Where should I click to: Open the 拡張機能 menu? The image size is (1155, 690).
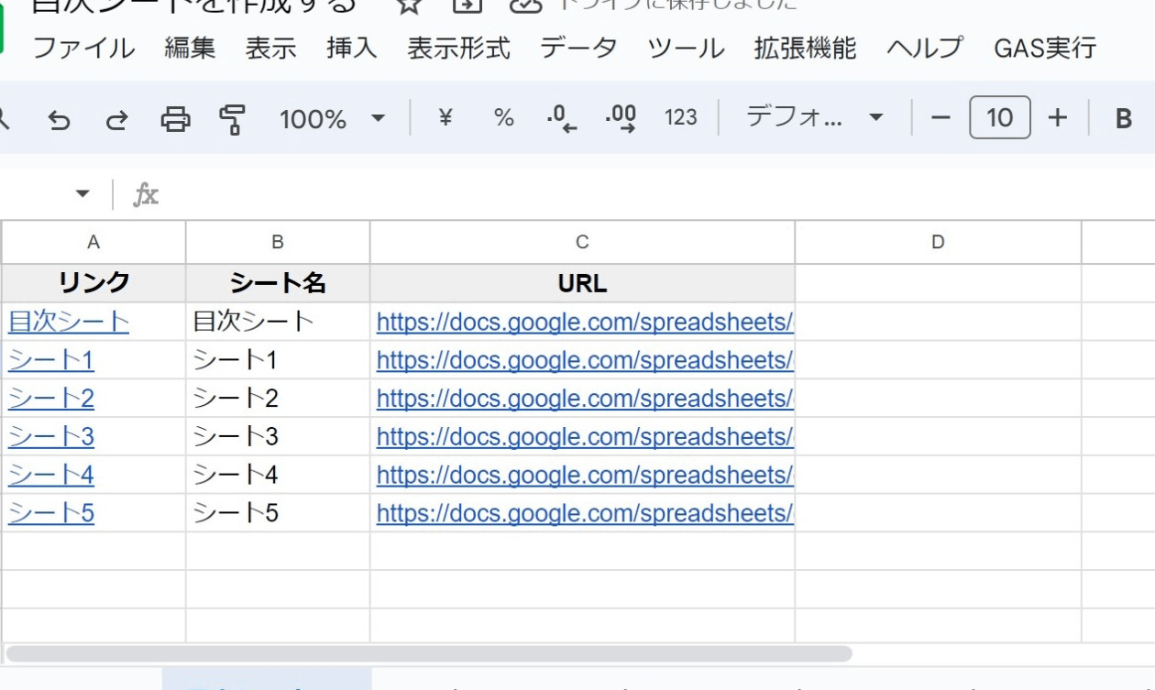click(805, 48)
